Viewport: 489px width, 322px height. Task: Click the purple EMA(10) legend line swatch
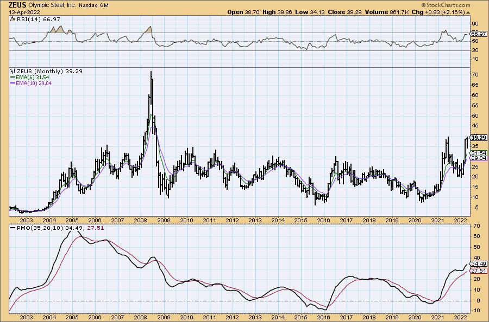click(13, 83)
